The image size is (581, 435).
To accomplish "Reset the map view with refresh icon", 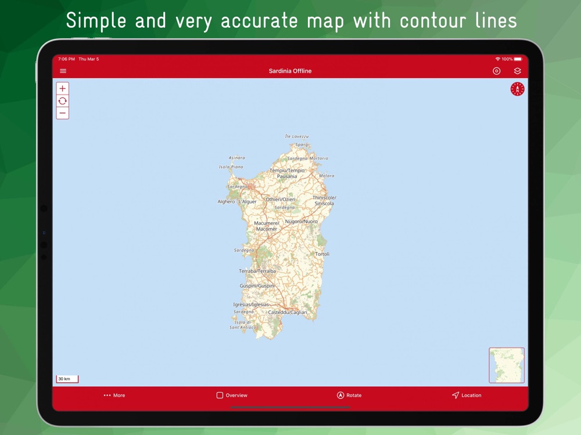I will pos(63,100).
